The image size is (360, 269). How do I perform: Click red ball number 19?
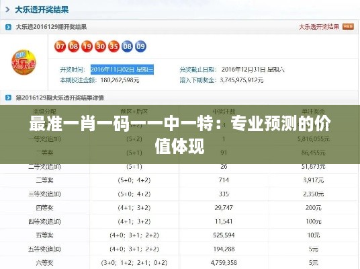(87, 46)
